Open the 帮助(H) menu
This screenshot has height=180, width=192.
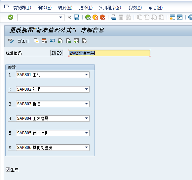coord(156,8)
